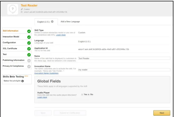Screen dimensions: 174x117
Task: Click green checkmark next to SSL Certificate
Action: coord(29,49)
